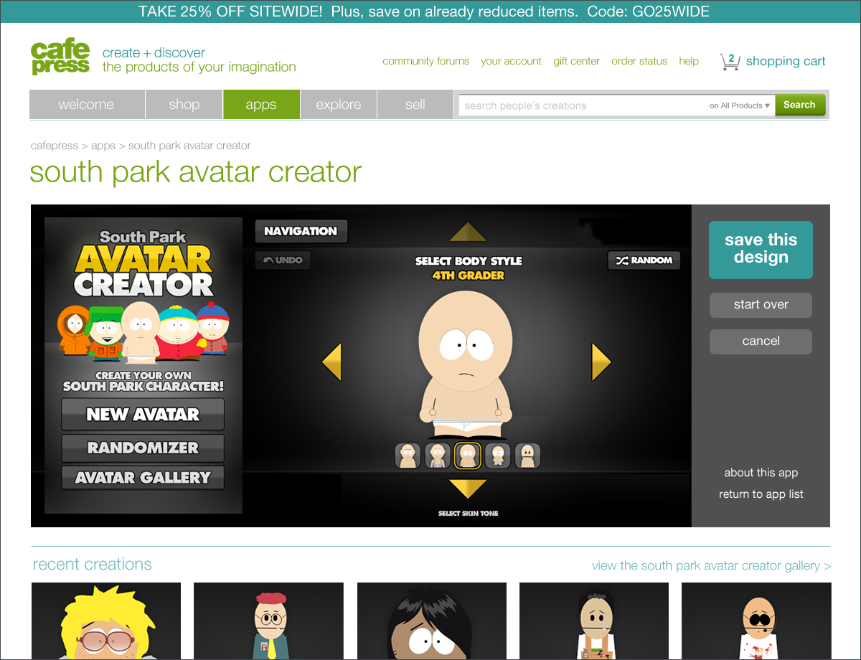This screenshot has height=660, width=861.
Task: Open the shopping cart icon
Action: pyautogui.click(x=730, y=62)
